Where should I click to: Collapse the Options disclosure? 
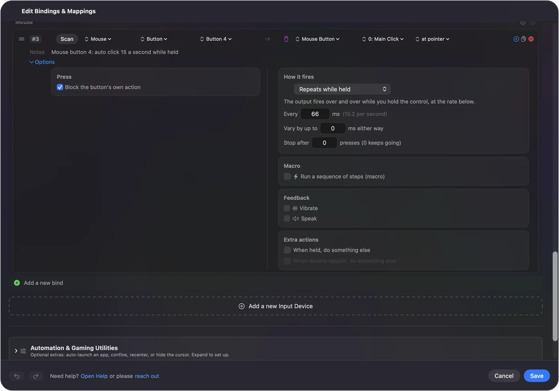tap(42, 62)
